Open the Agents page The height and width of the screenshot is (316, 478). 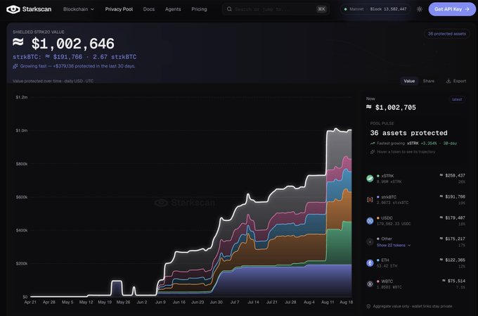pos(173,9)
